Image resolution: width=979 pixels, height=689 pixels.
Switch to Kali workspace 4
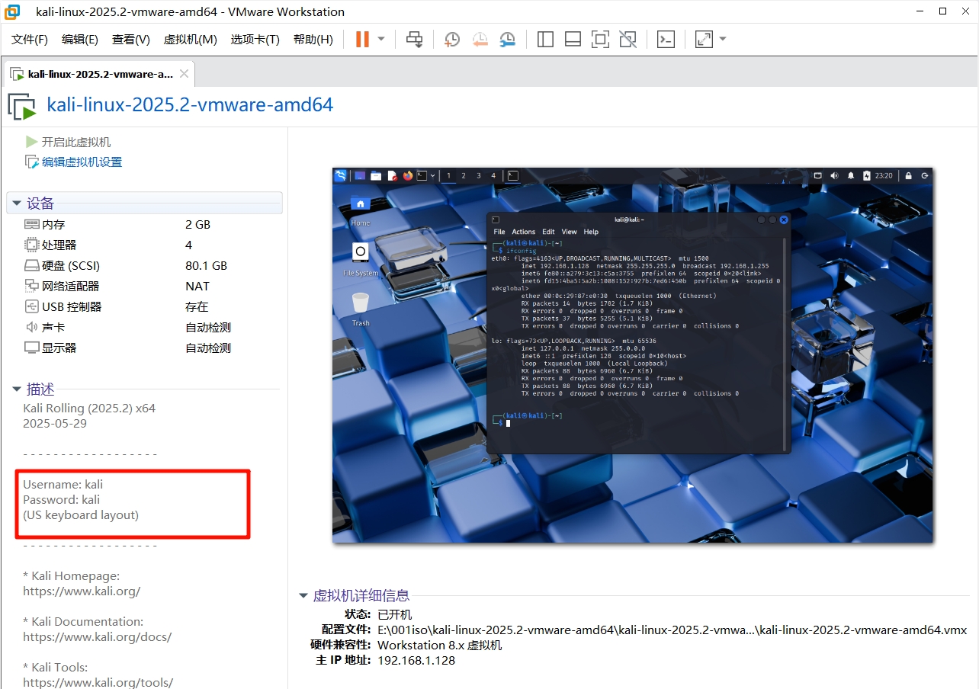pyautogui.click(x=493, y=175)
